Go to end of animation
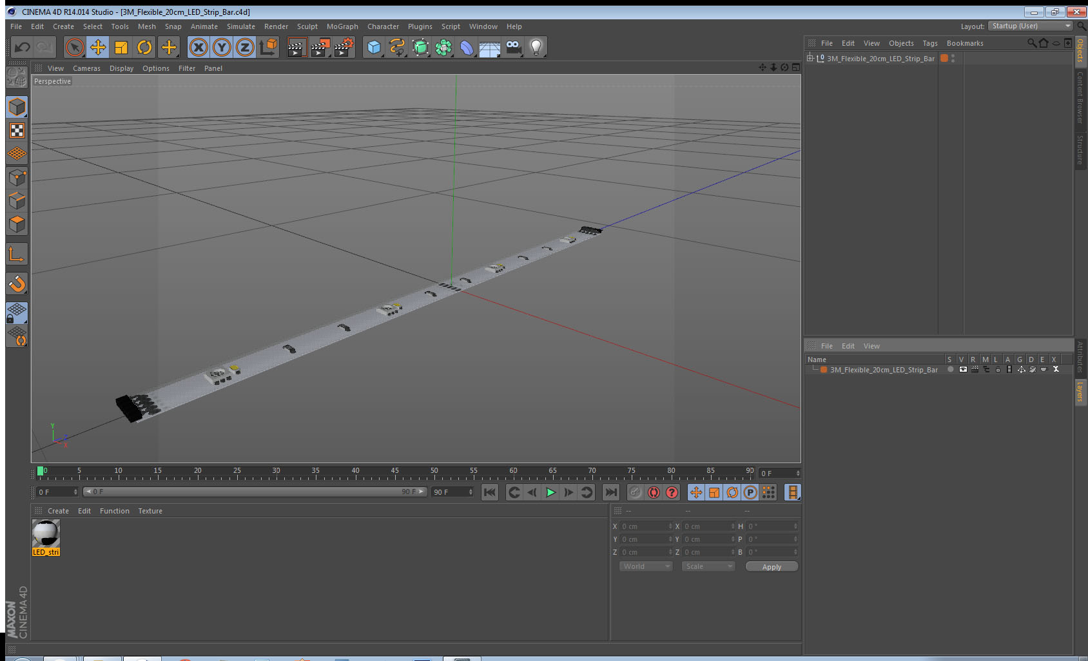The image size is (1088, 661). (x=610, y=492)
